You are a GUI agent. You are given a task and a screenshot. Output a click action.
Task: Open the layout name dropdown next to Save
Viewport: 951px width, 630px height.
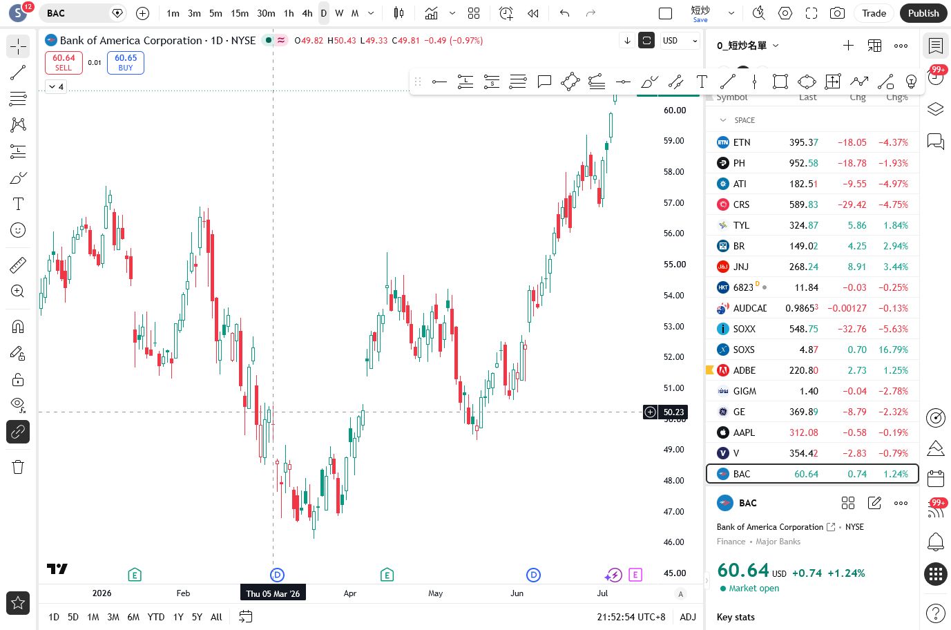pos(731,13)
